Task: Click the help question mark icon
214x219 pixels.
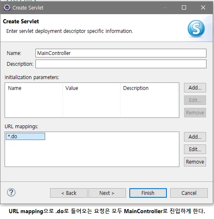Action: [11, 192]
